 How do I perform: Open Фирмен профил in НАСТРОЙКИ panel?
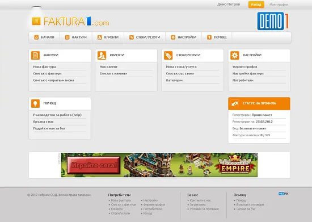pos(244,66)
